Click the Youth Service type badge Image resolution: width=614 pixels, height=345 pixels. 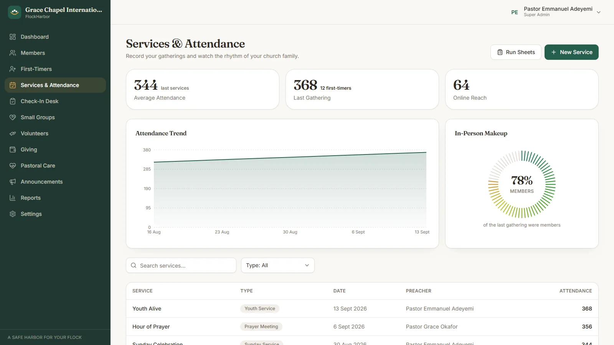click(x=260, y=309)
